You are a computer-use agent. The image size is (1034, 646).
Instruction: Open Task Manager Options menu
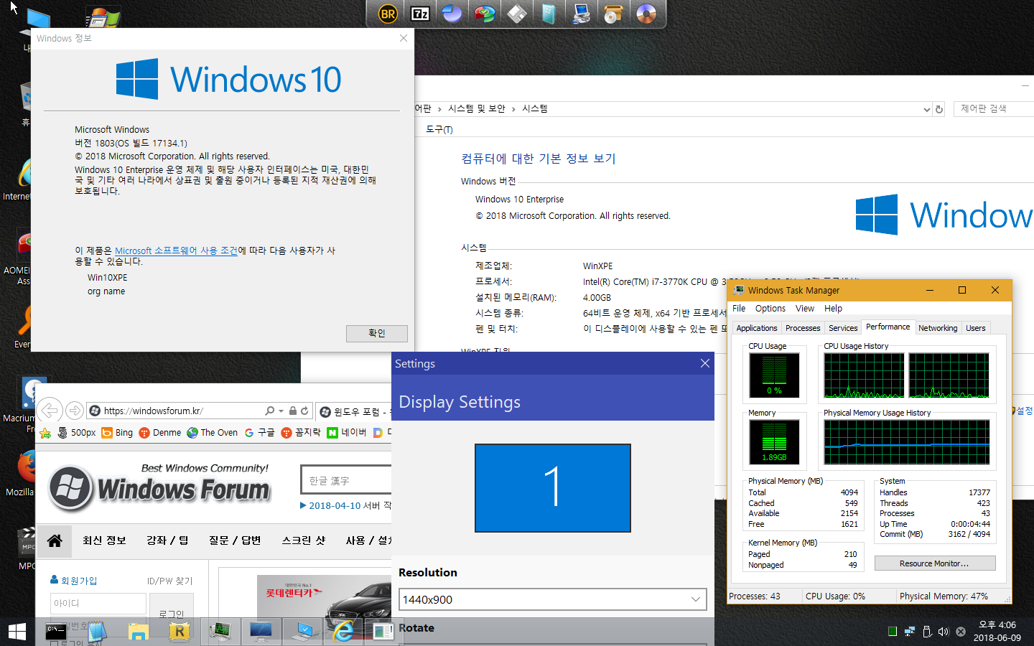click(770, 309)
